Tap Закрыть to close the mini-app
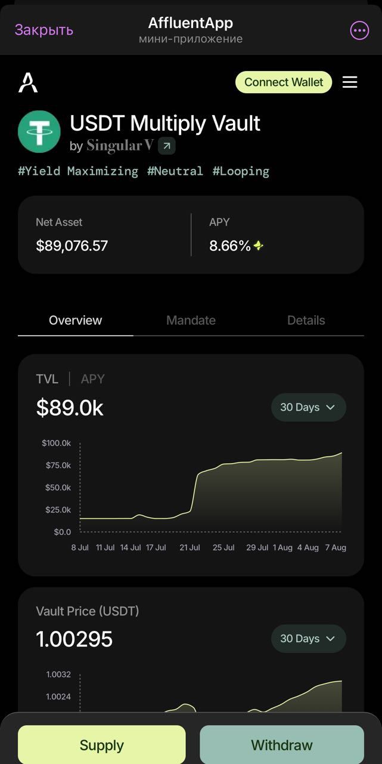The height and width of the screenshot is (764, 382). point(42,30)
